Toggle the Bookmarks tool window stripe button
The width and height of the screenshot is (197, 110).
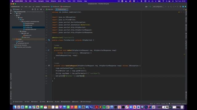coord(11,85)
